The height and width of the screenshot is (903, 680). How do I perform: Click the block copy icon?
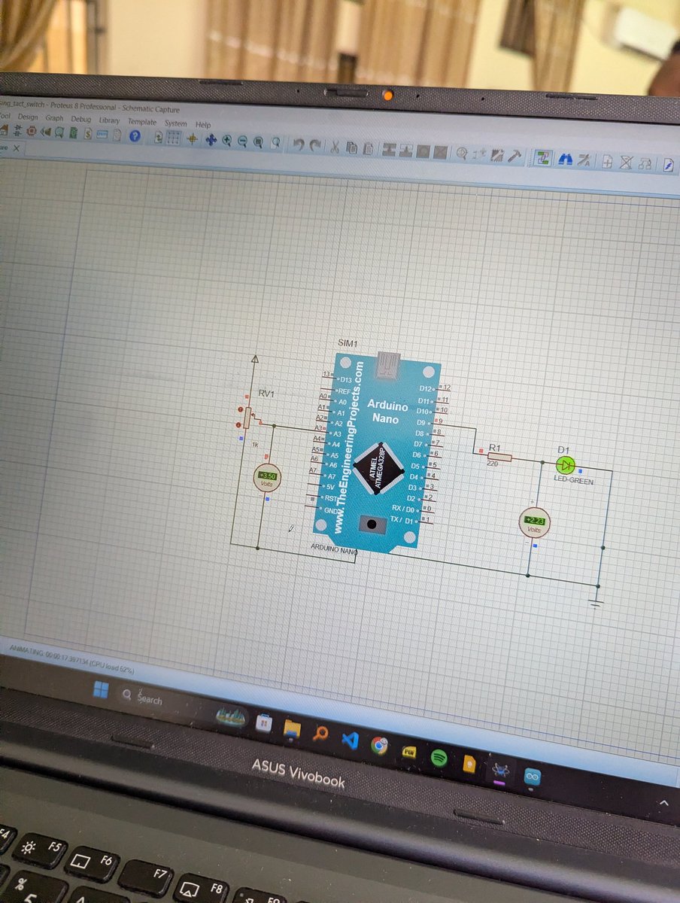389,150
